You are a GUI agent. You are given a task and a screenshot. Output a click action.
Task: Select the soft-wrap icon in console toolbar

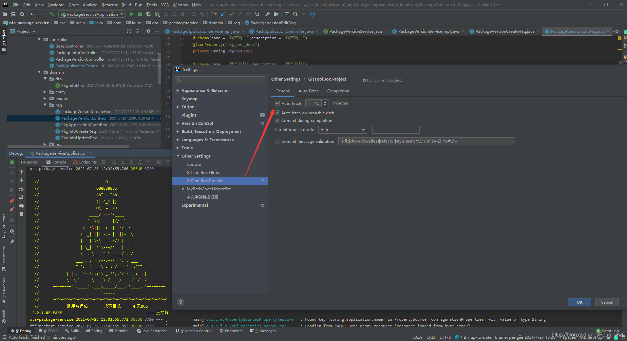tap(21, 189)
